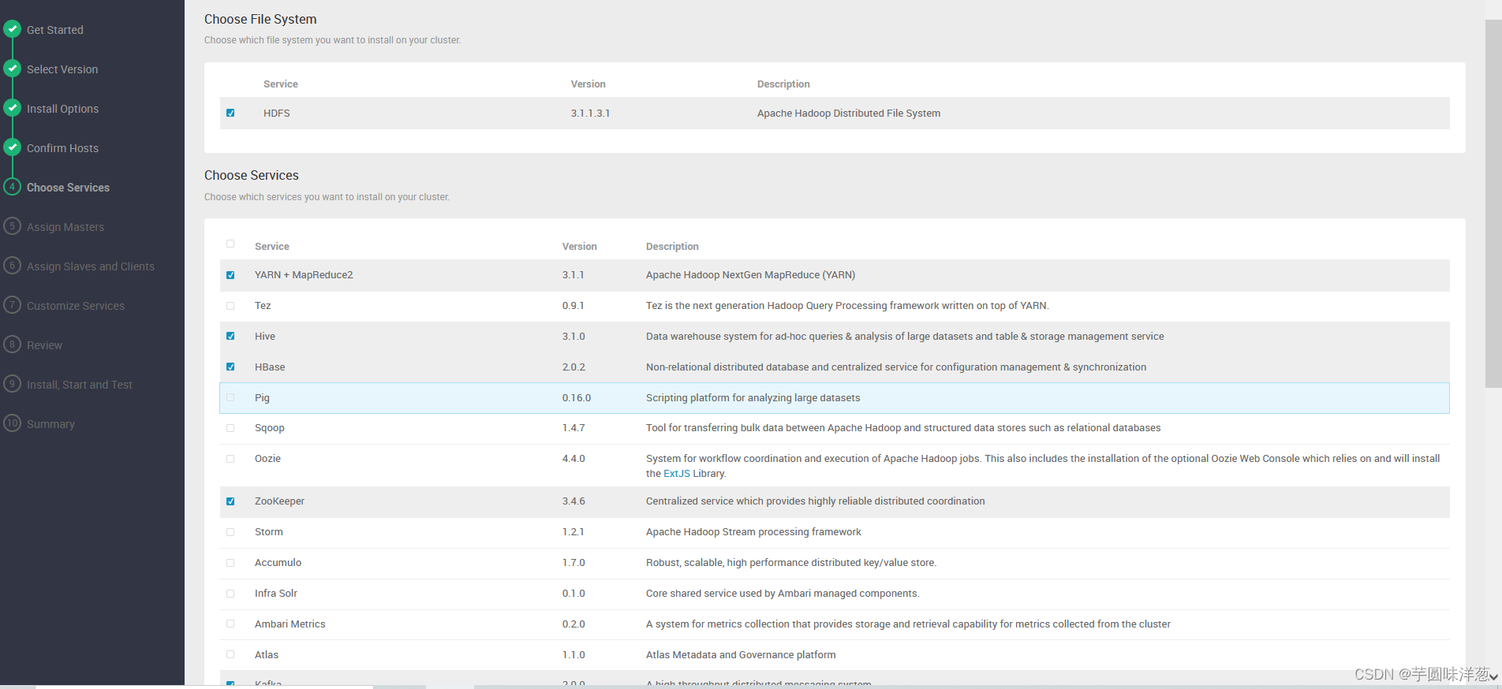
Task: Check the Tez service checkbox
Action: point(230,306)
